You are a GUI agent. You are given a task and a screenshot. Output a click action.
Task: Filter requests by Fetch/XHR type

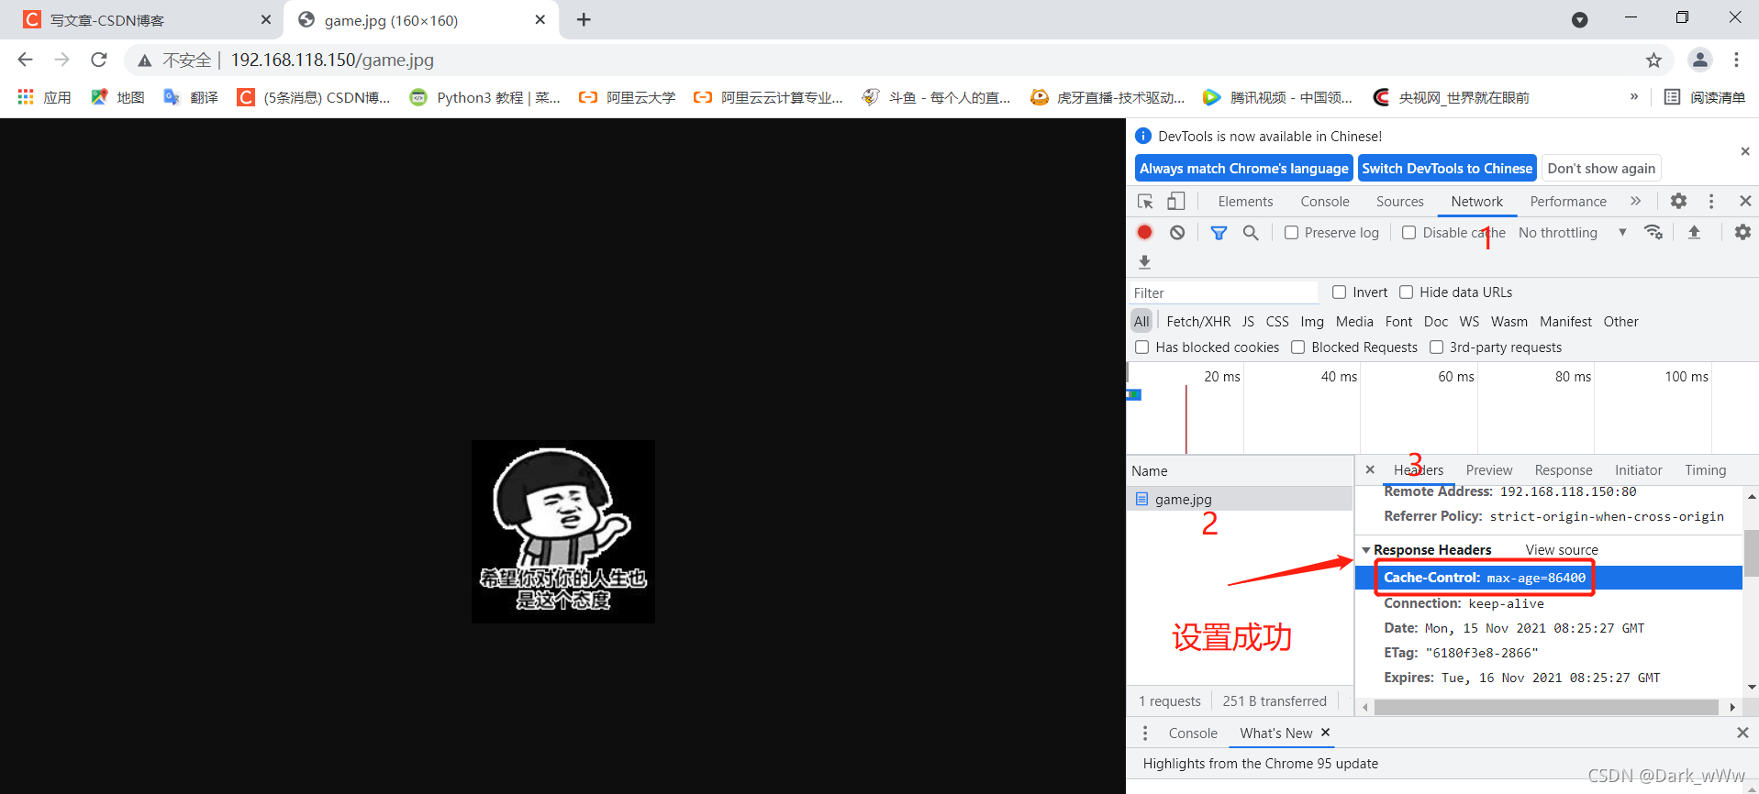tap(1198, 322)
